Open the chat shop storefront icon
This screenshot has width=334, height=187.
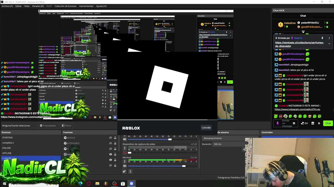(x=313, y=123)
